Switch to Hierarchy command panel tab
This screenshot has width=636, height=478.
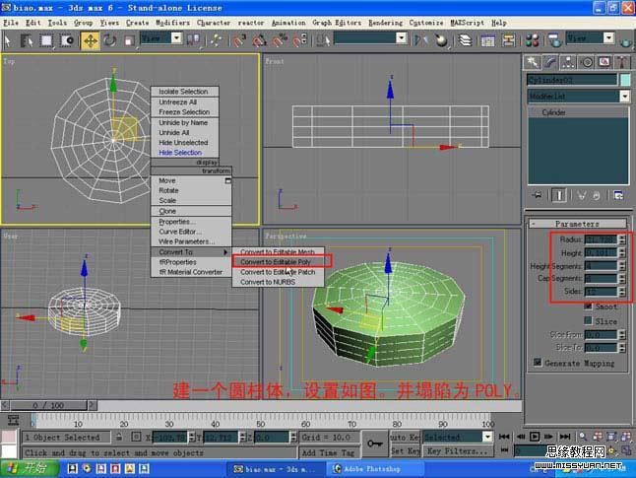pos(568,62)
